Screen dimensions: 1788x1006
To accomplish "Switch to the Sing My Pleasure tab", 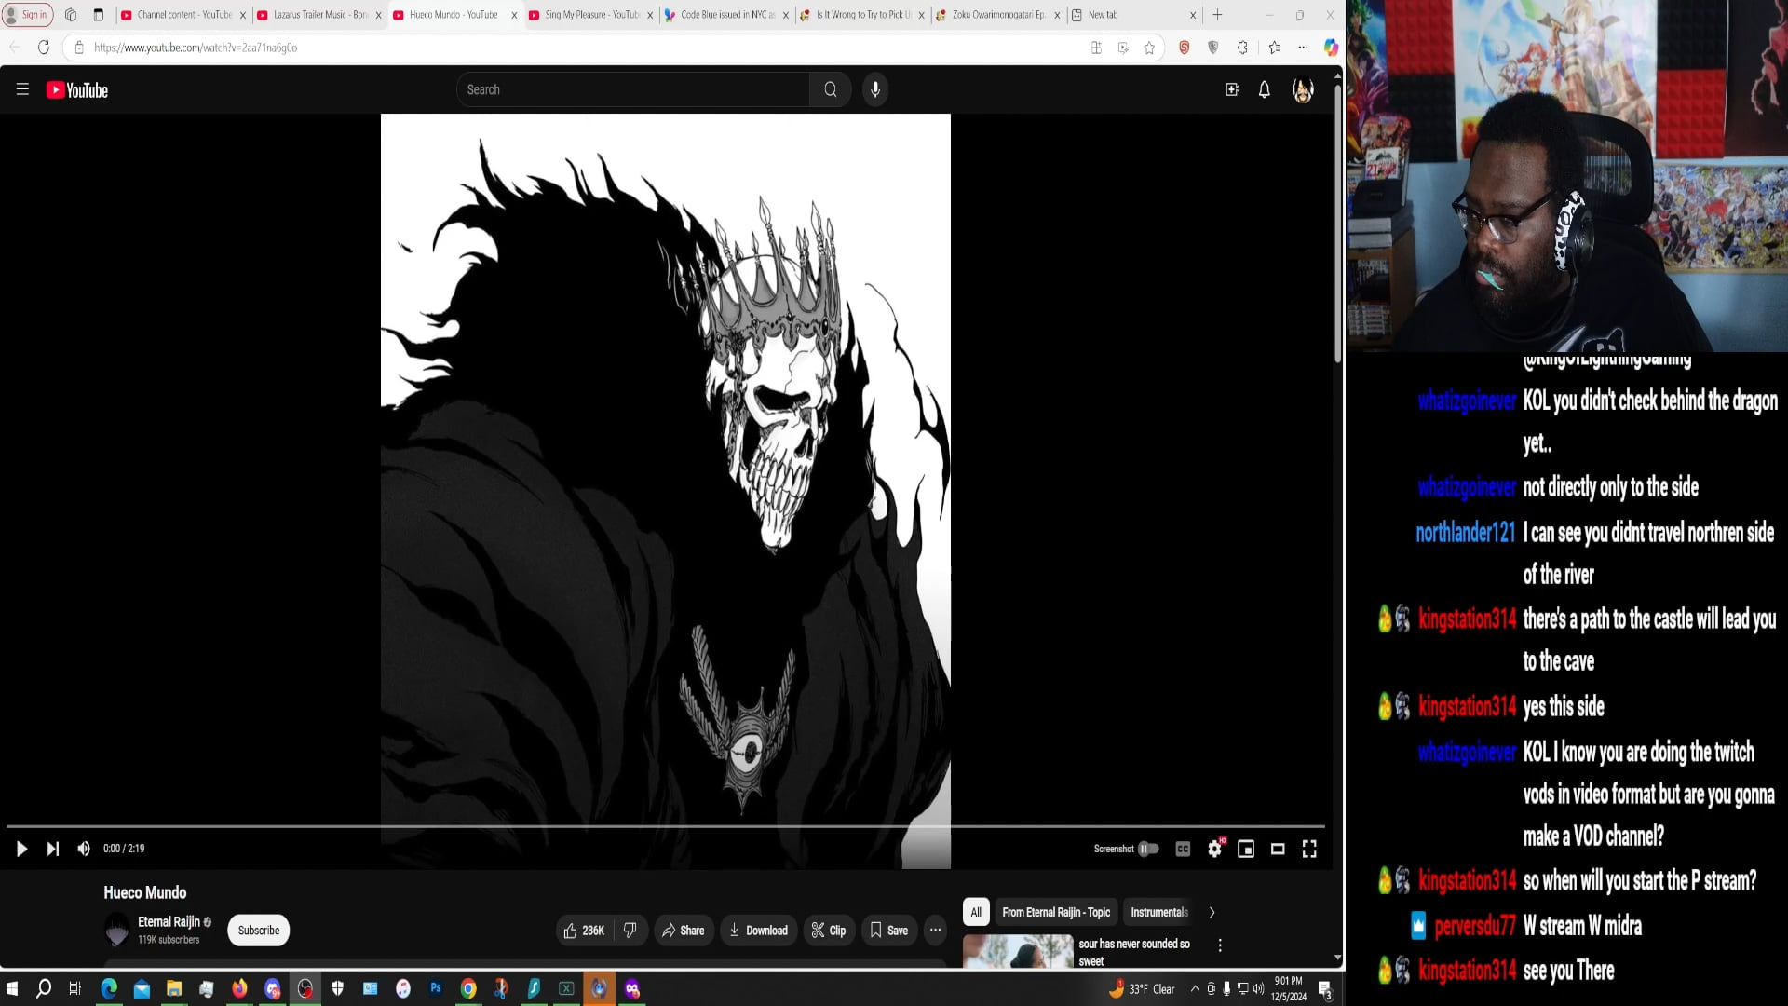I will click(591, 15).
